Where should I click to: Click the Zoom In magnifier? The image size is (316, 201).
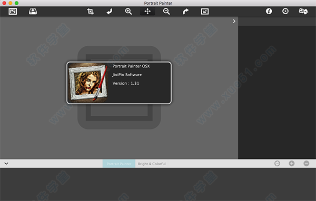tap(129, 11)
